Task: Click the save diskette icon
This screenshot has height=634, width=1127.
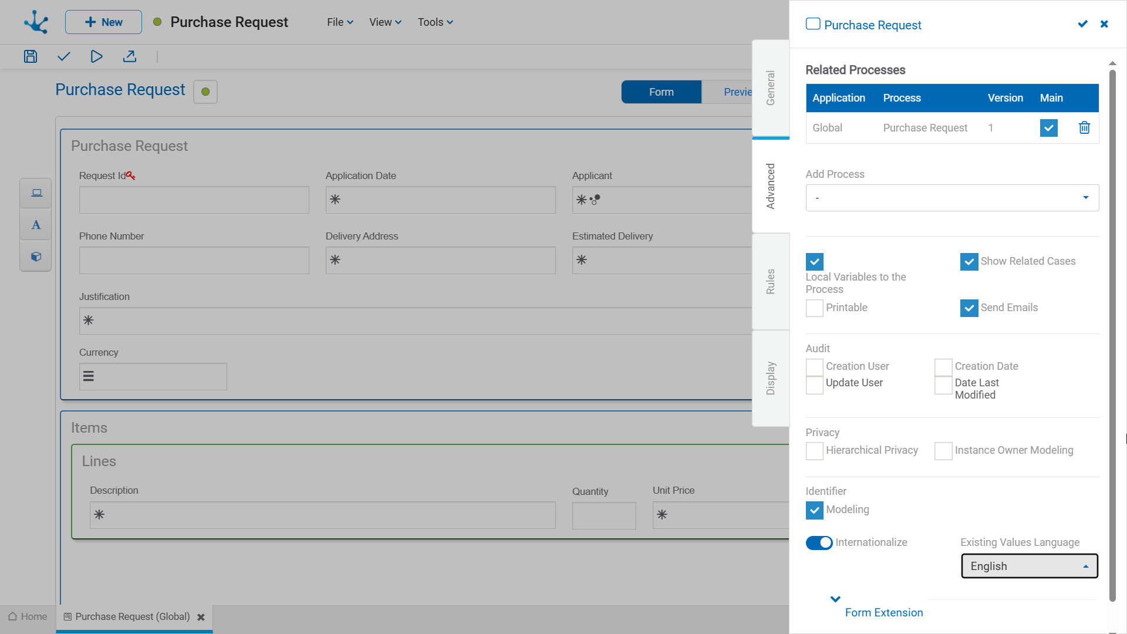Action: tap(31, 56)
